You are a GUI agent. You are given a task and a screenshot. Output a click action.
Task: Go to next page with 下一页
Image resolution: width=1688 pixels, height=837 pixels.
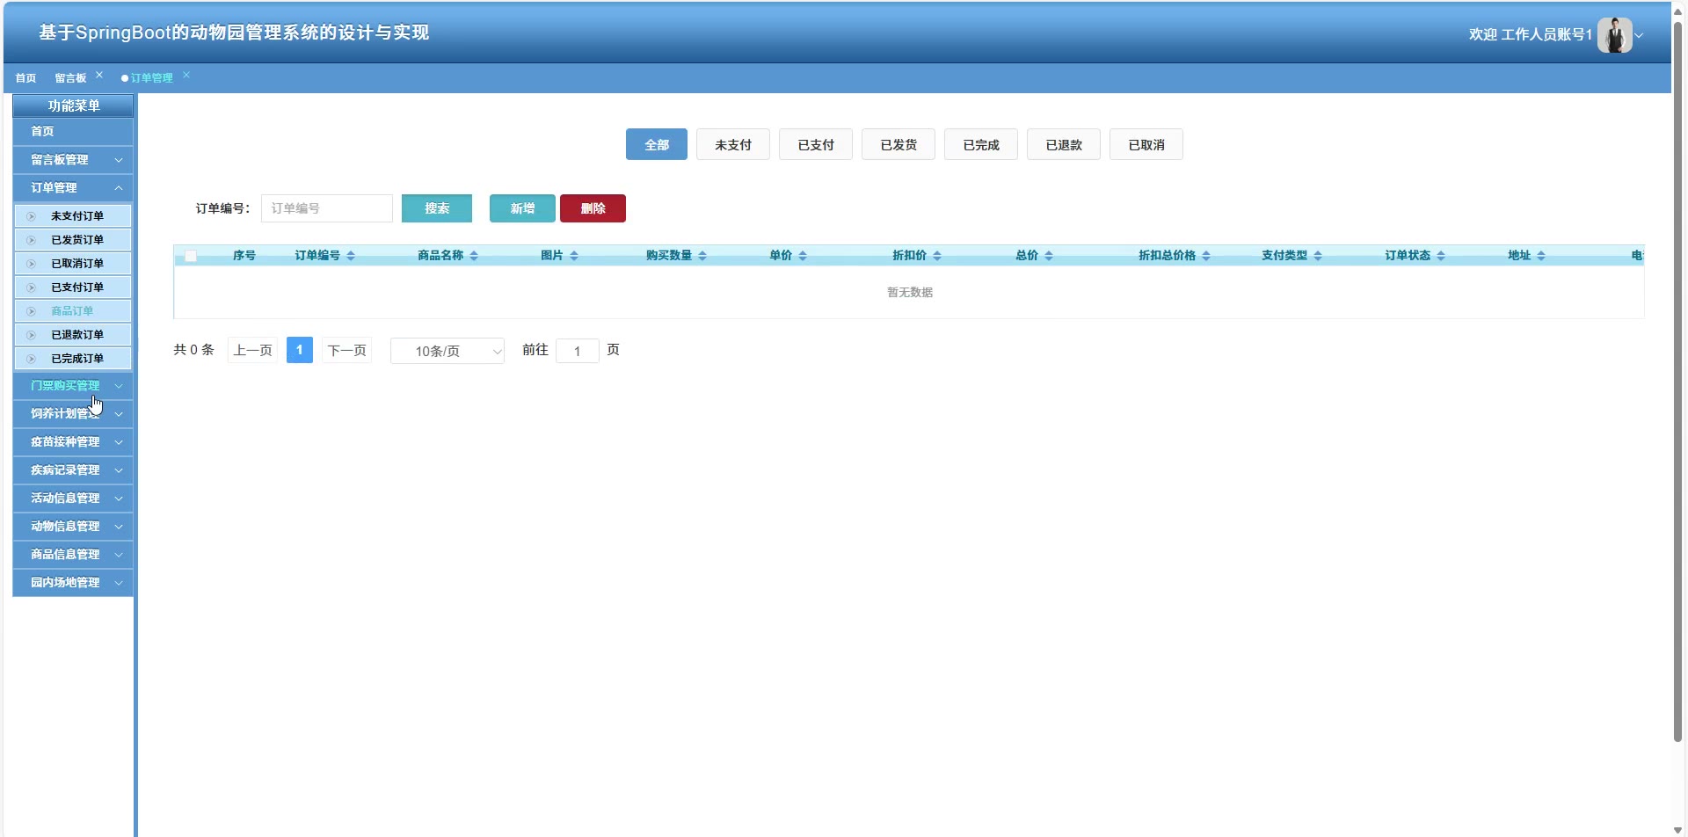tap(346, 350)
